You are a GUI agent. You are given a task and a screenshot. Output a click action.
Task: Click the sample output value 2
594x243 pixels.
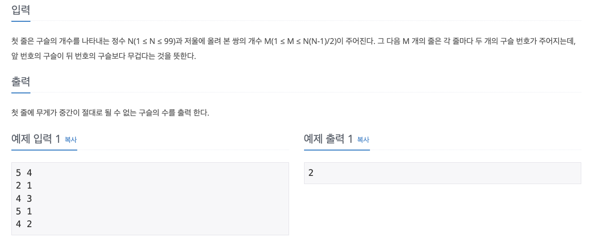click(x=311, y=173)
